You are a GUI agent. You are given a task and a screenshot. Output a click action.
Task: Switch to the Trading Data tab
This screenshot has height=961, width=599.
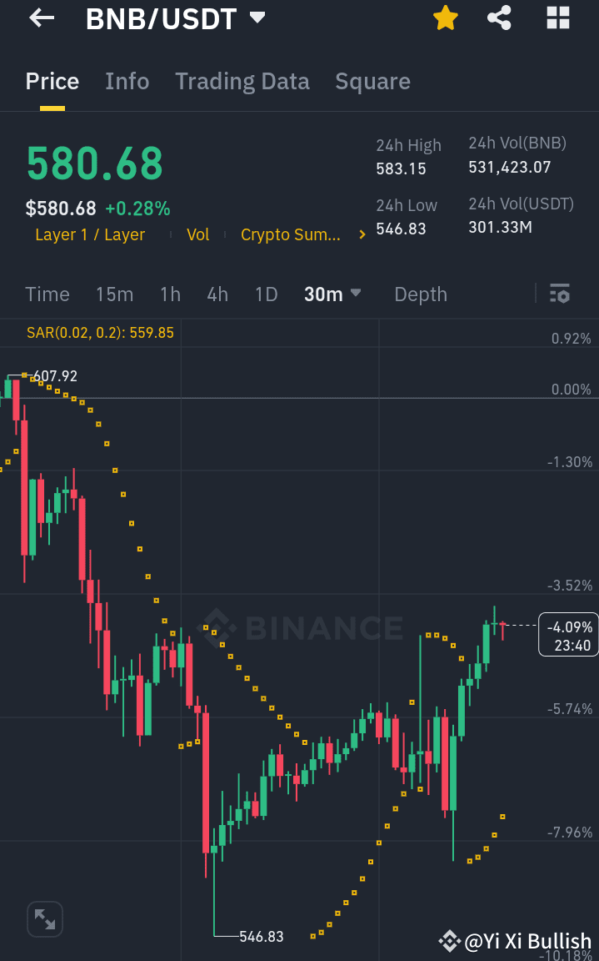242,81
